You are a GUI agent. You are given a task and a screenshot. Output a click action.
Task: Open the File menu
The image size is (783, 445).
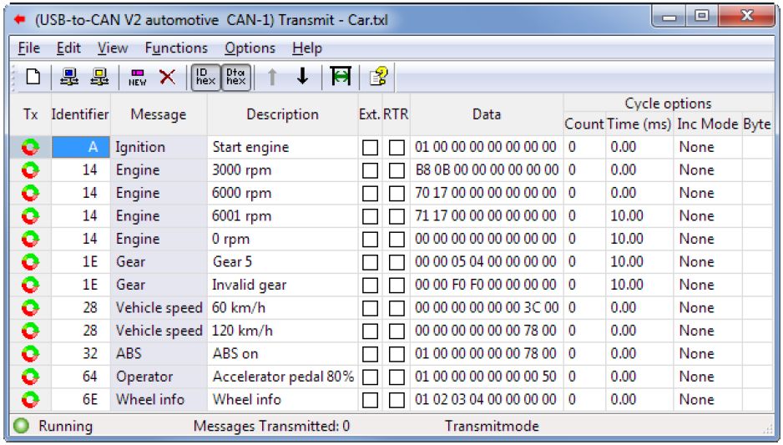pos(29,48)
